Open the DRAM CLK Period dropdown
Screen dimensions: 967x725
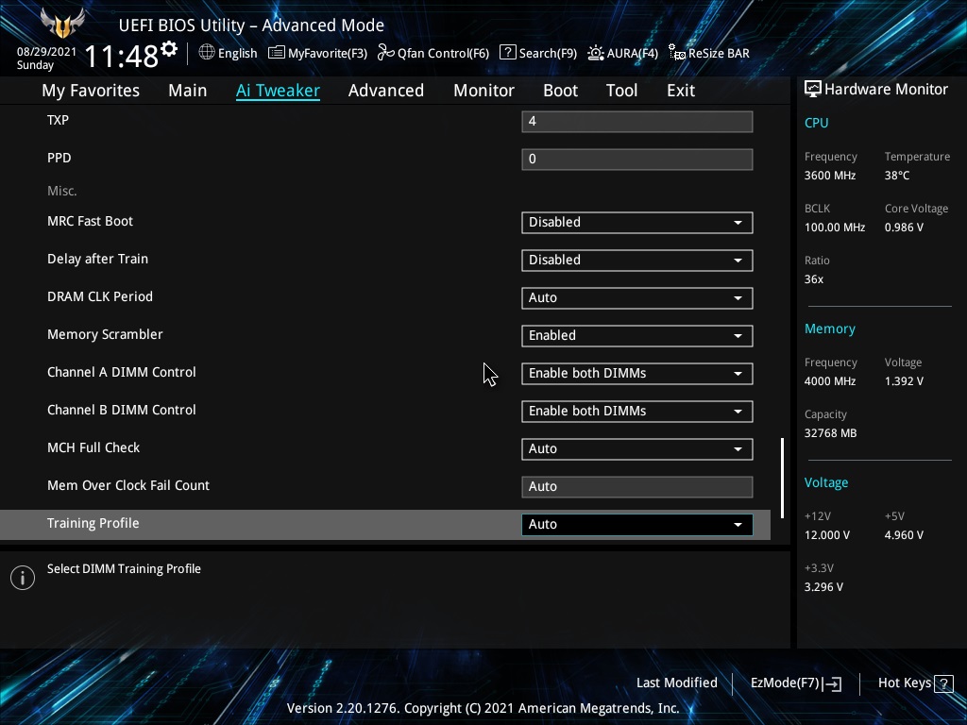[x=637, y=297]
